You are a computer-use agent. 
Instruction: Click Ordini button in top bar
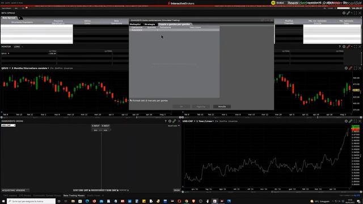point(280,3)
